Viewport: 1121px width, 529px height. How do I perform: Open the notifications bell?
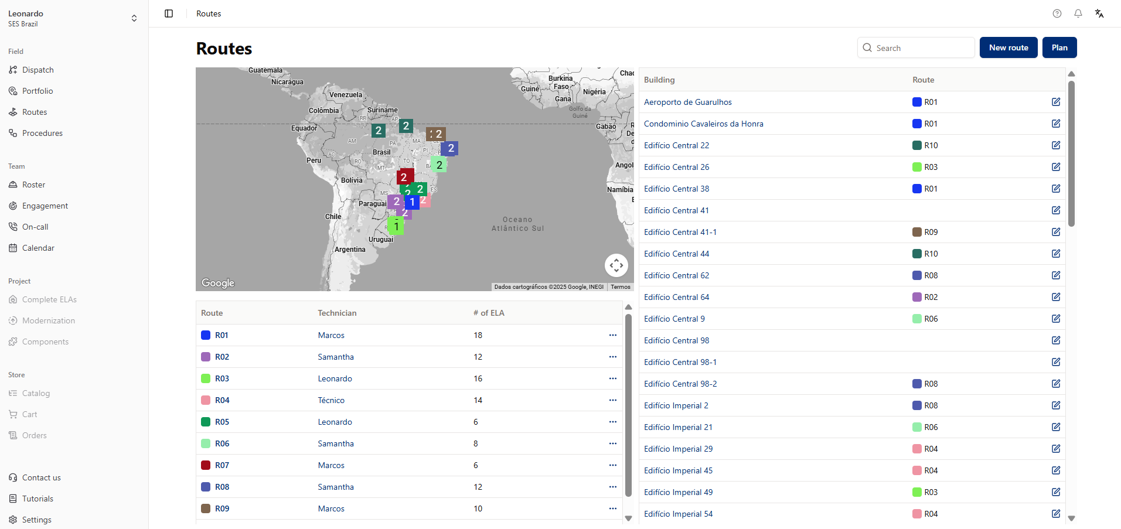click(1078, 13)
